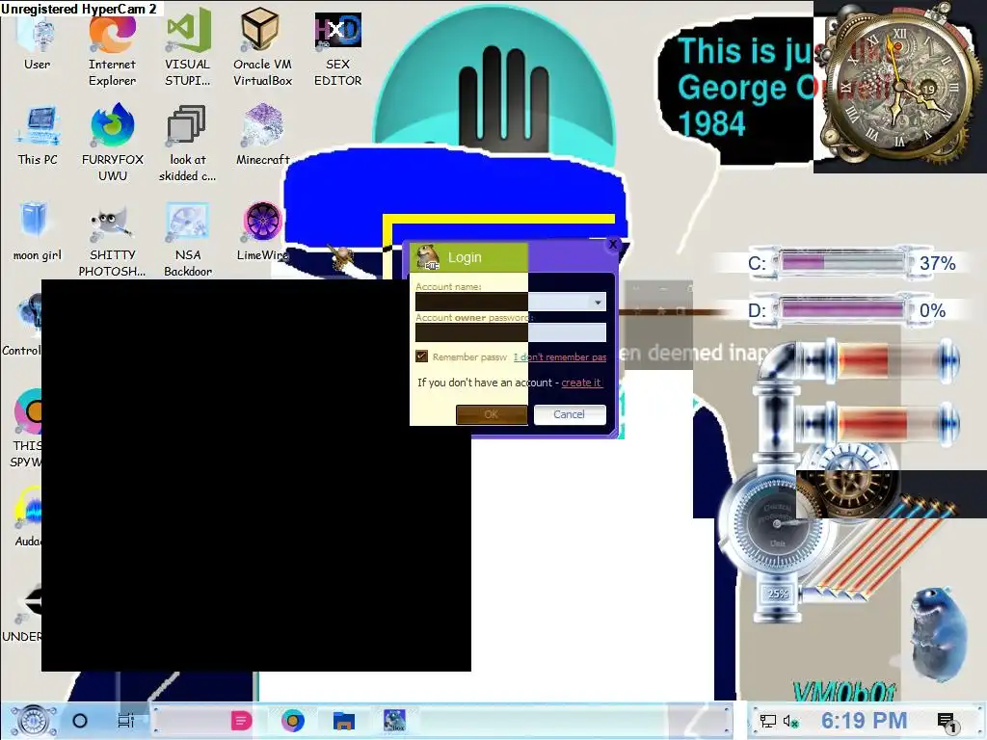Open the NSA Backdoor icon
This screenshot has width=987, height=740.
(x=187, y=239)
